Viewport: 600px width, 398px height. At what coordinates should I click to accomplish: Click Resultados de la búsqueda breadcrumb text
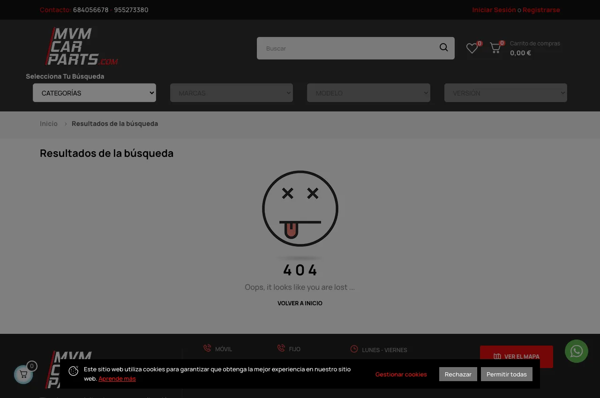click(x=115, y=124)
